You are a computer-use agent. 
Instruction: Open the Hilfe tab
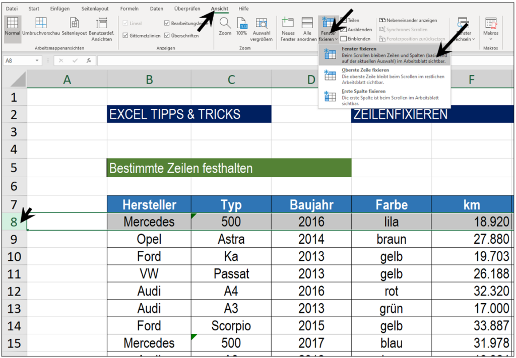pyautogui.click(x=243, y=9)
